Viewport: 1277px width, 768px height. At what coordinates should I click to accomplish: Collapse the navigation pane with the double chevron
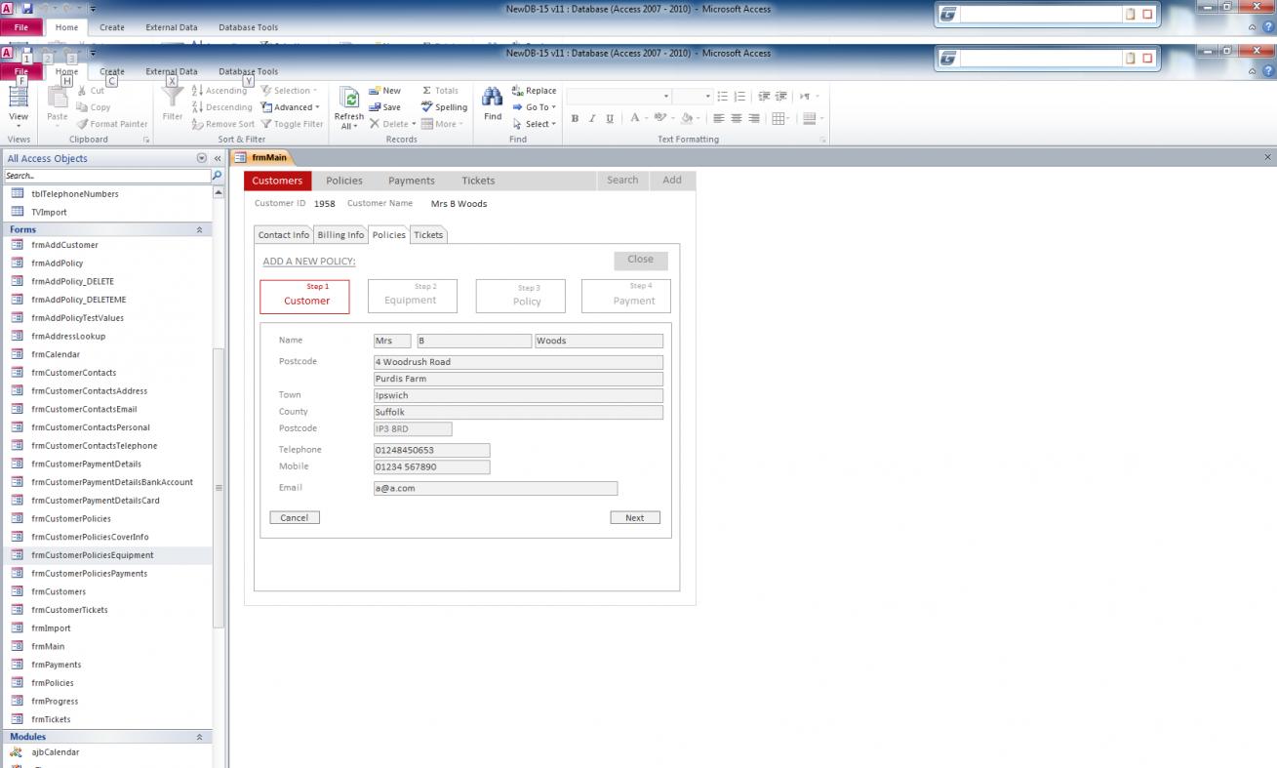click(x=219, y=158)
